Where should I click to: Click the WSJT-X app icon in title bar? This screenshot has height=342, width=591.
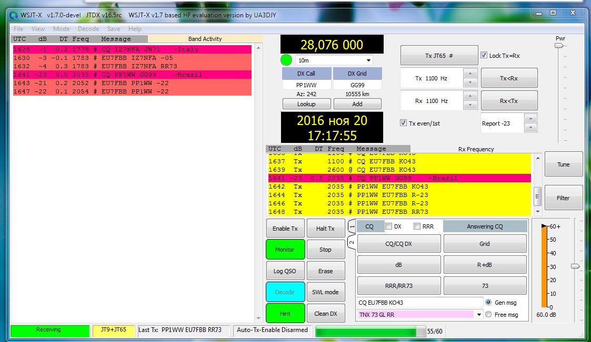point(14,15)
